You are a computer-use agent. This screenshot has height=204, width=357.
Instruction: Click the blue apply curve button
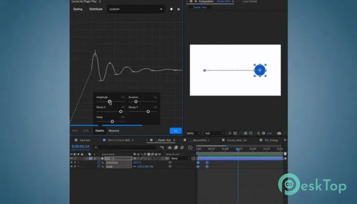[175, 131]
